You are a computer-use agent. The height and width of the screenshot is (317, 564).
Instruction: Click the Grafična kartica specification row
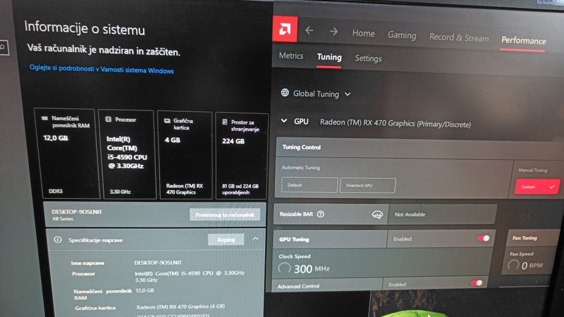[150, 307]
